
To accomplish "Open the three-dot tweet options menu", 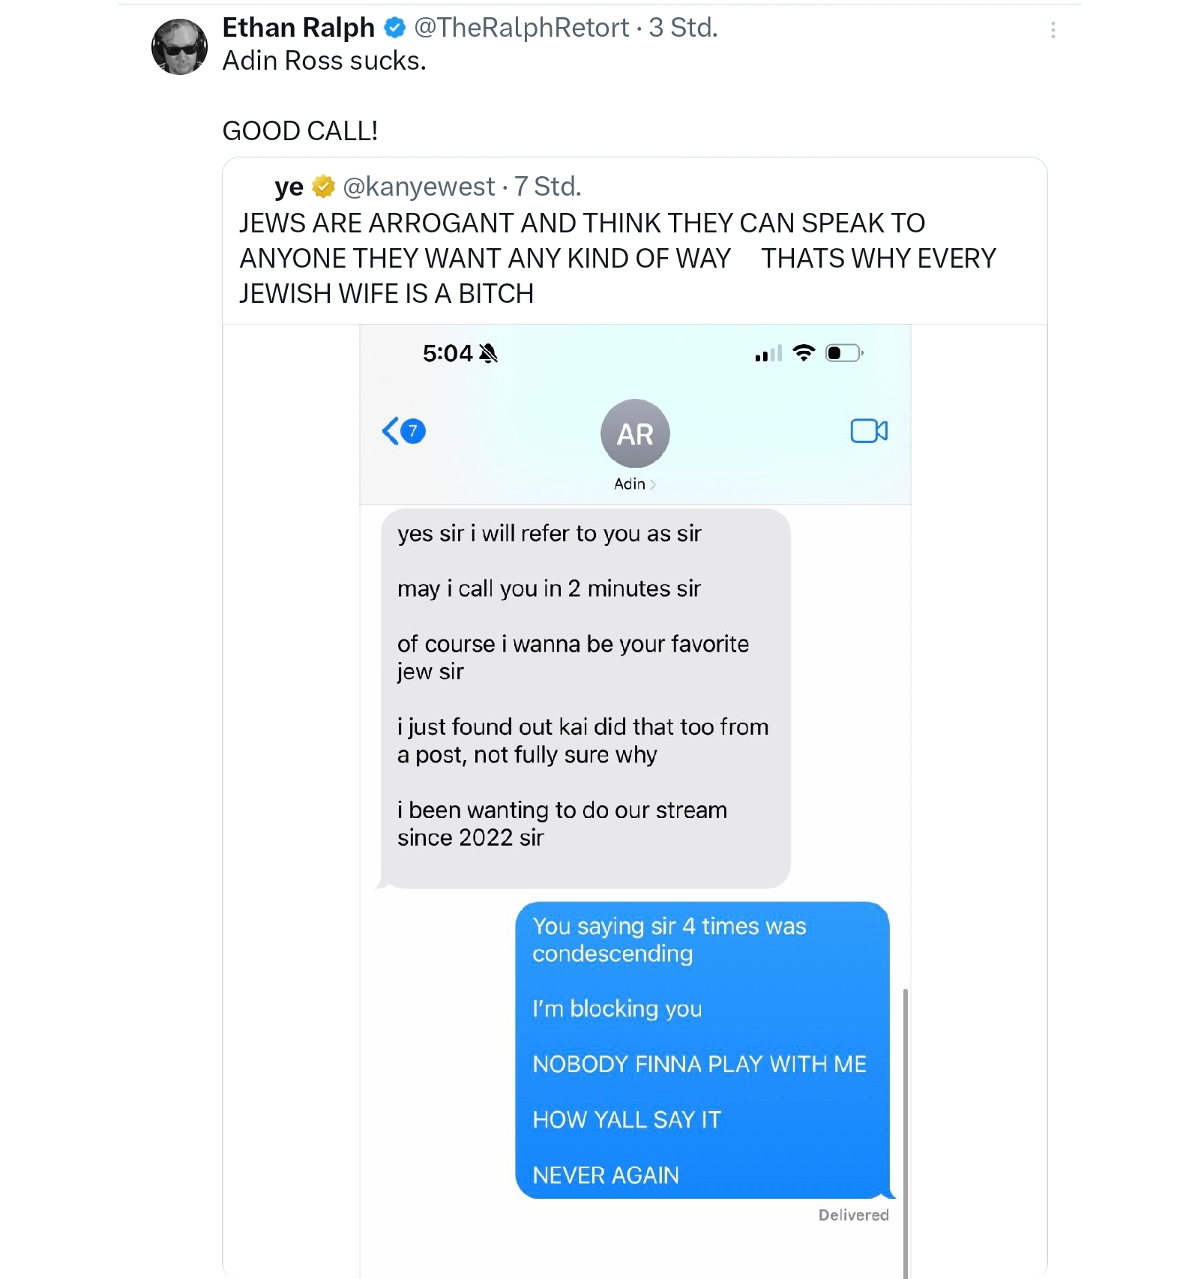I will tap(1053, 30).
